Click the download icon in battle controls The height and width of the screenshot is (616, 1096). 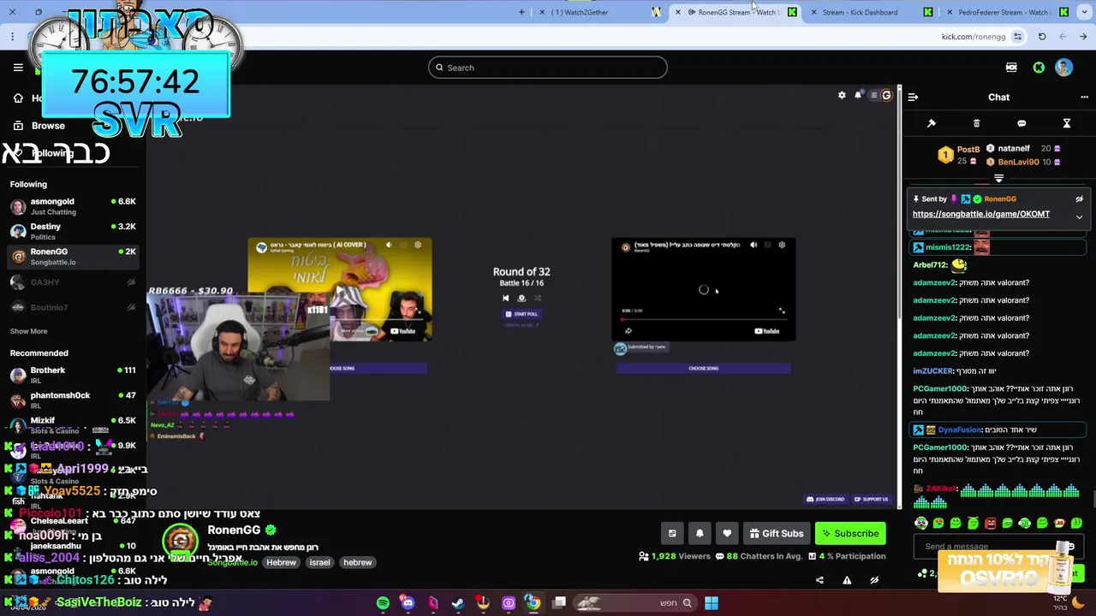(x=521, y=298)
